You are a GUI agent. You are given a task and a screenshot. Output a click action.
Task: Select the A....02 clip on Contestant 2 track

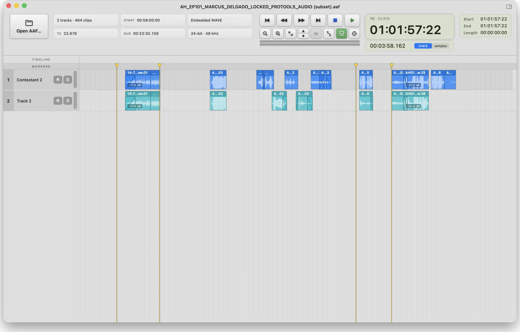click(x=218, y=80)
